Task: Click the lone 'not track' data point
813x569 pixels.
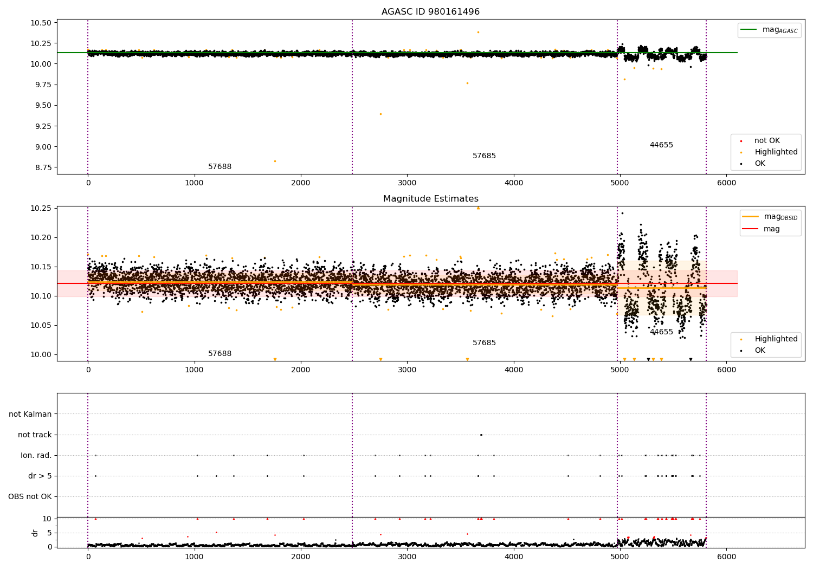Action: point(481,435)
